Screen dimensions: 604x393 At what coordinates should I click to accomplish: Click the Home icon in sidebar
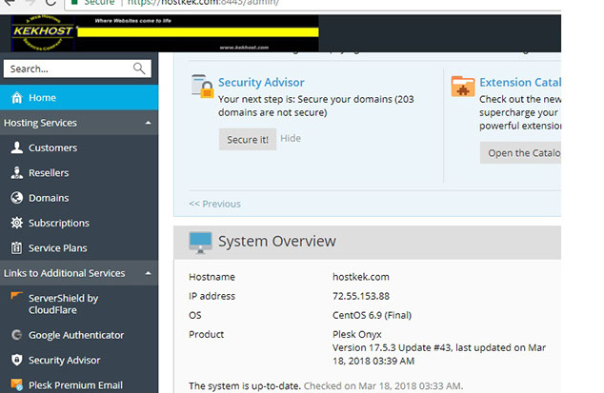[x=16, y=98]
